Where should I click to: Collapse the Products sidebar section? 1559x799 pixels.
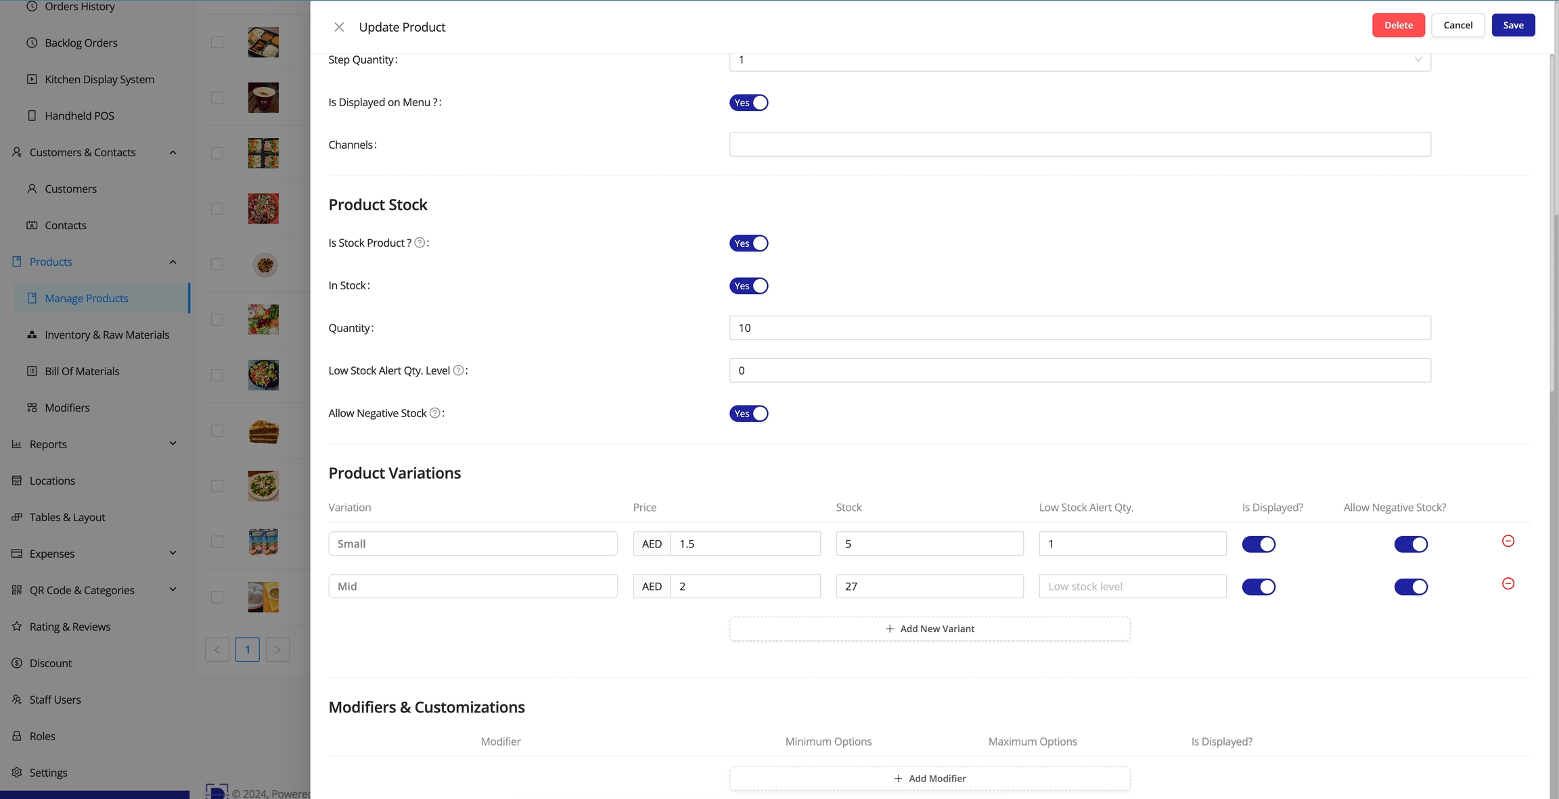pos(173,262)
